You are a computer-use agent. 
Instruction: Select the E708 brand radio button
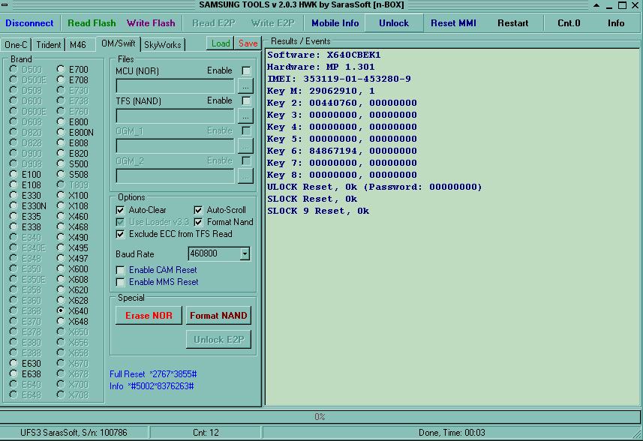pos(61,79)
